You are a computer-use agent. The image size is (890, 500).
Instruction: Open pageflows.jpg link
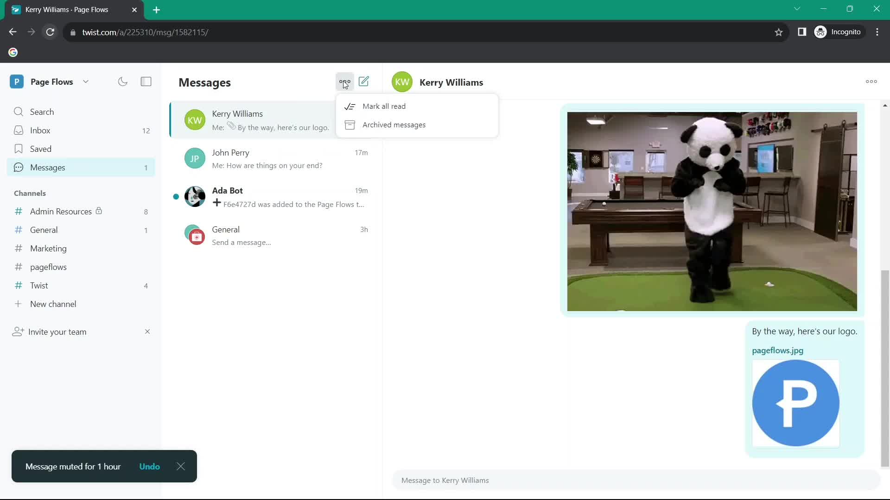click(777, 350)
